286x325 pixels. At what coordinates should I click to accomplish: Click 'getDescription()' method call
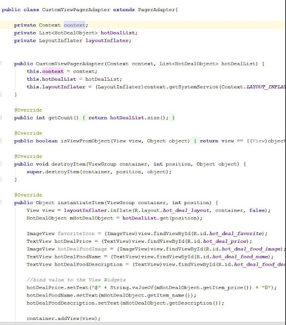[193, 303]
